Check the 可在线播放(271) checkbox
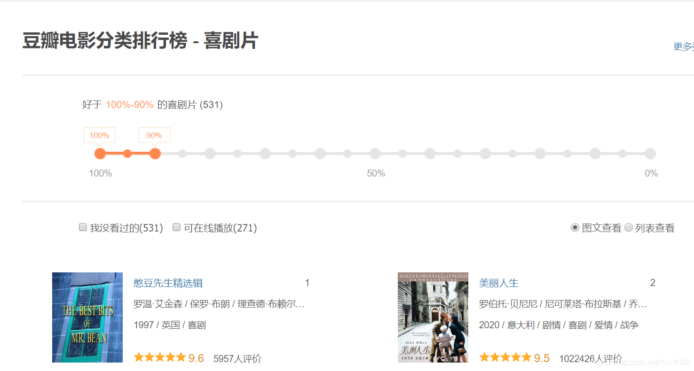Image resolution: width=694 pixels, height=371 pixels. coord(177,227)
